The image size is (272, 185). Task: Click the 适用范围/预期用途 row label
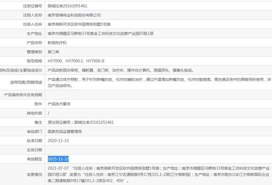[x=26, y=82]
